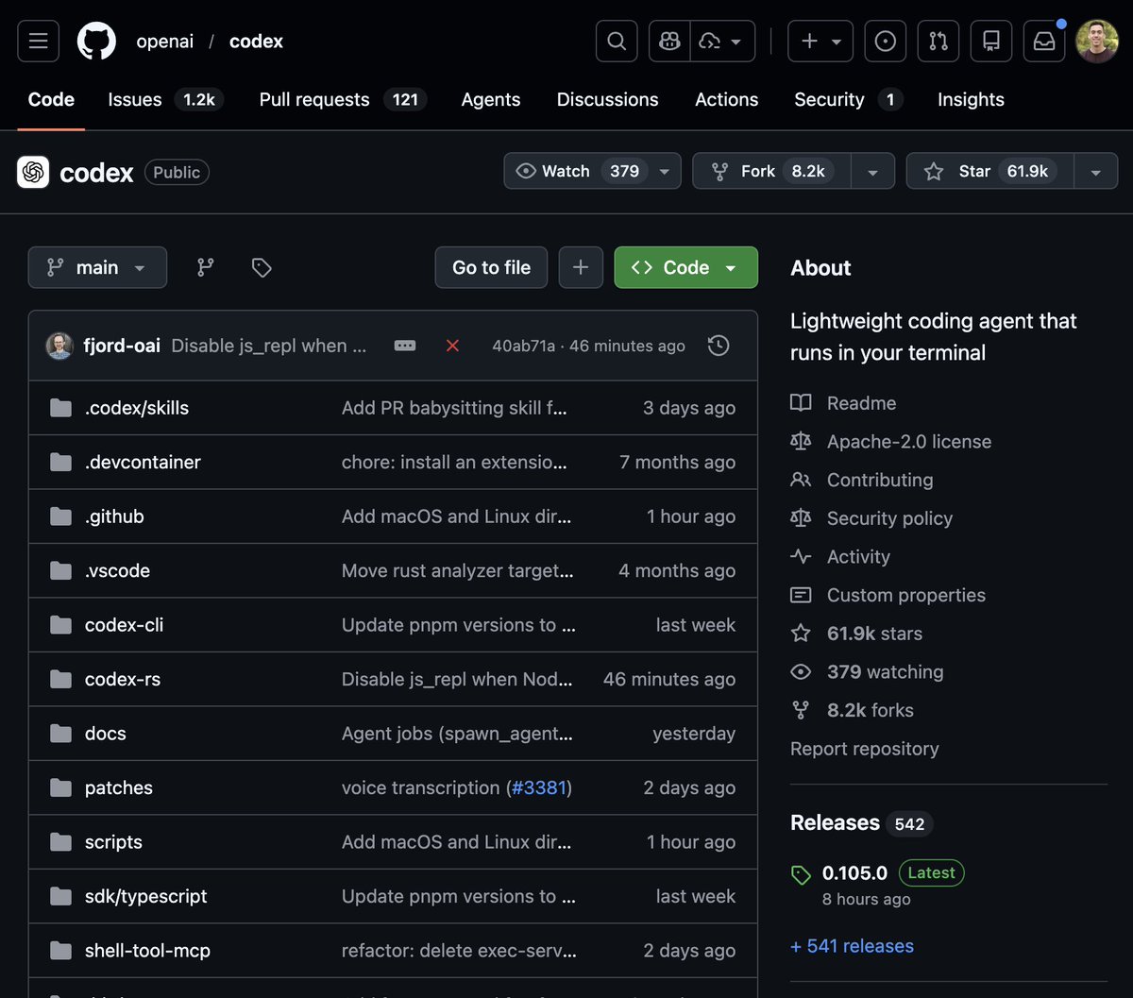Click the hamburger navigation icon
1133x998 pixels.
38,41
